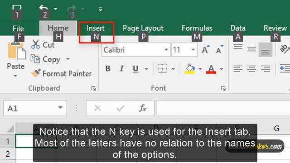The image size is (290, 163).
Task: Open the Insert ribbon tab
Action: [96, 28]
